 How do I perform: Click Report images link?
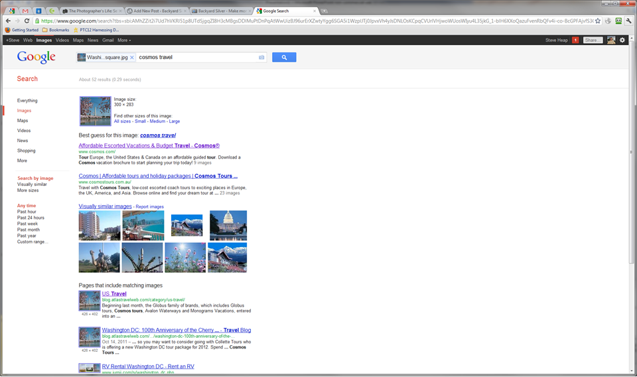(x=149, y=207)
